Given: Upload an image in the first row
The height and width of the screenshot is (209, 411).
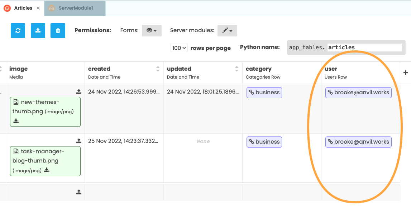Looking at the screenshot, I should point(78,91).
